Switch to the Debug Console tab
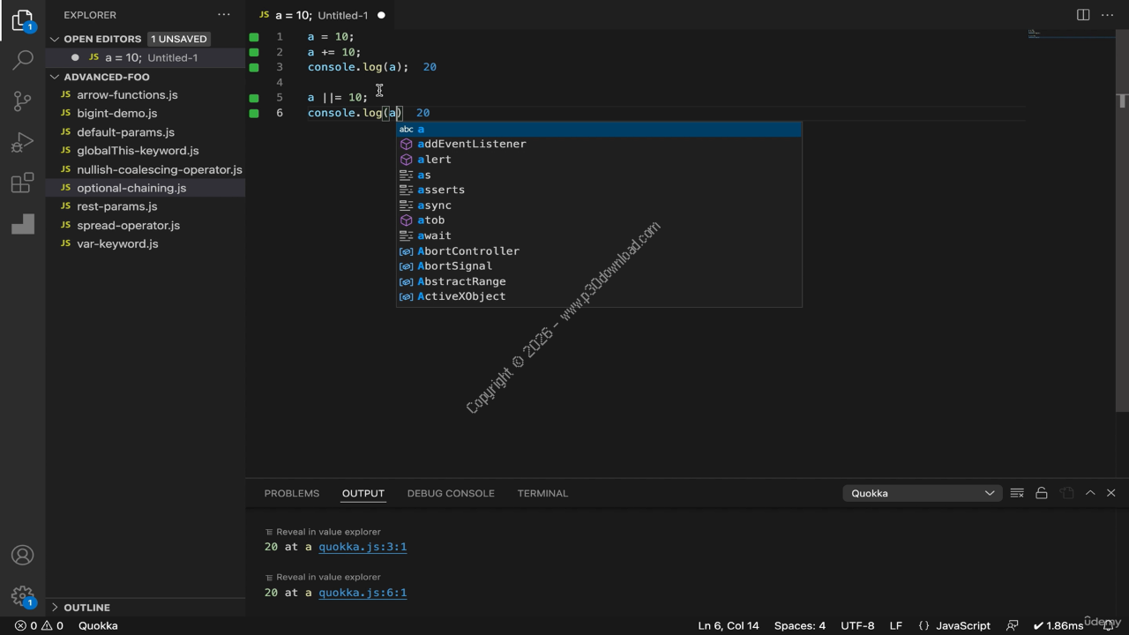This screenshot has height=635, width=1129. 451,493
